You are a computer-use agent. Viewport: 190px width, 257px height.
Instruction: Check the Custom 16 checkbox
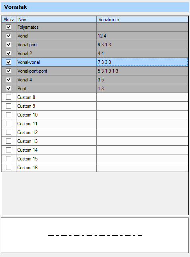point(8,168)
